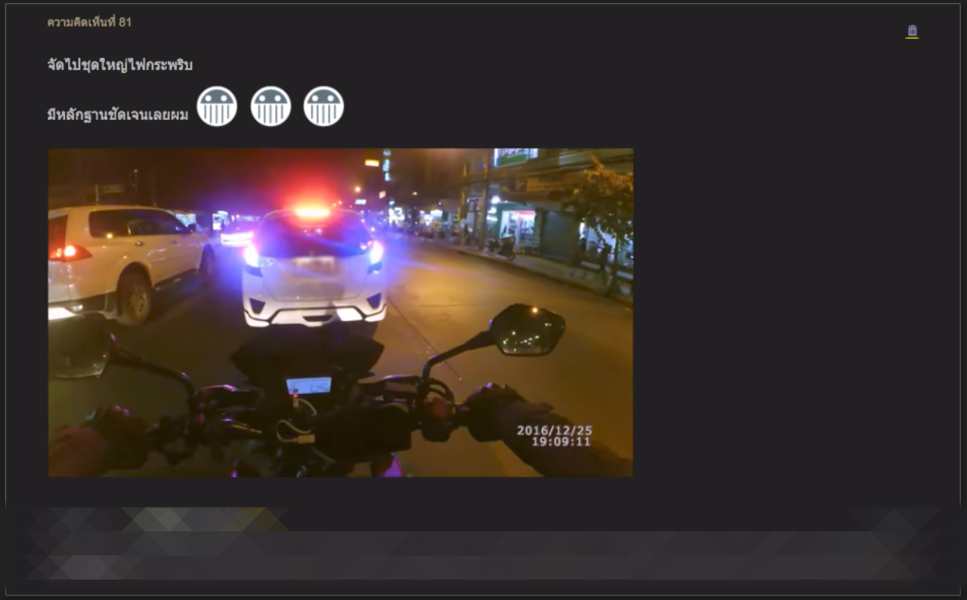Screen dimensions: 967x600
Task: Click the second line of comment text
Action: (x=117, y=115)
